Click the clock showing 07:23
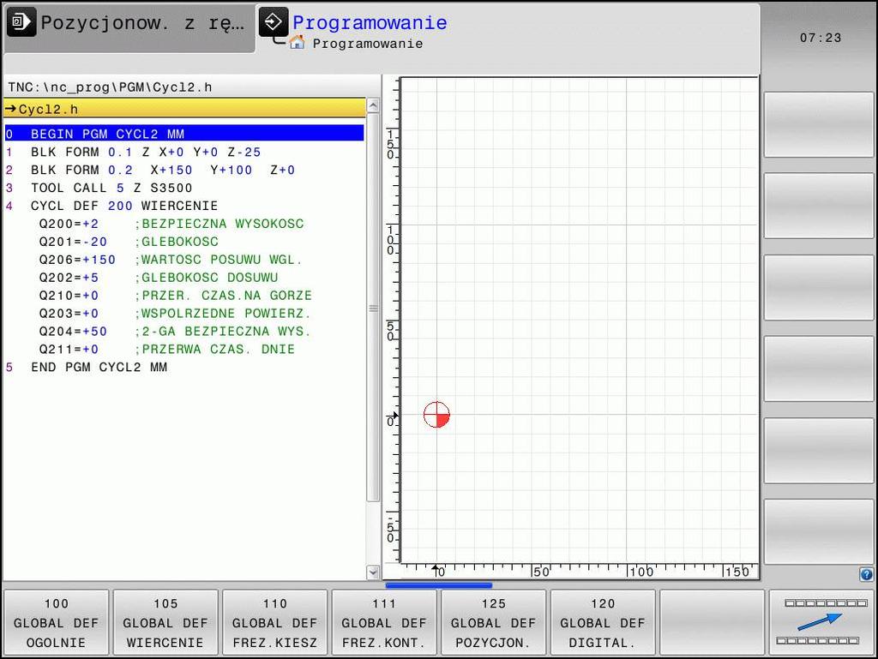This screenshot has width=878, height=659. pyautogui.click(x=821, y=38)
